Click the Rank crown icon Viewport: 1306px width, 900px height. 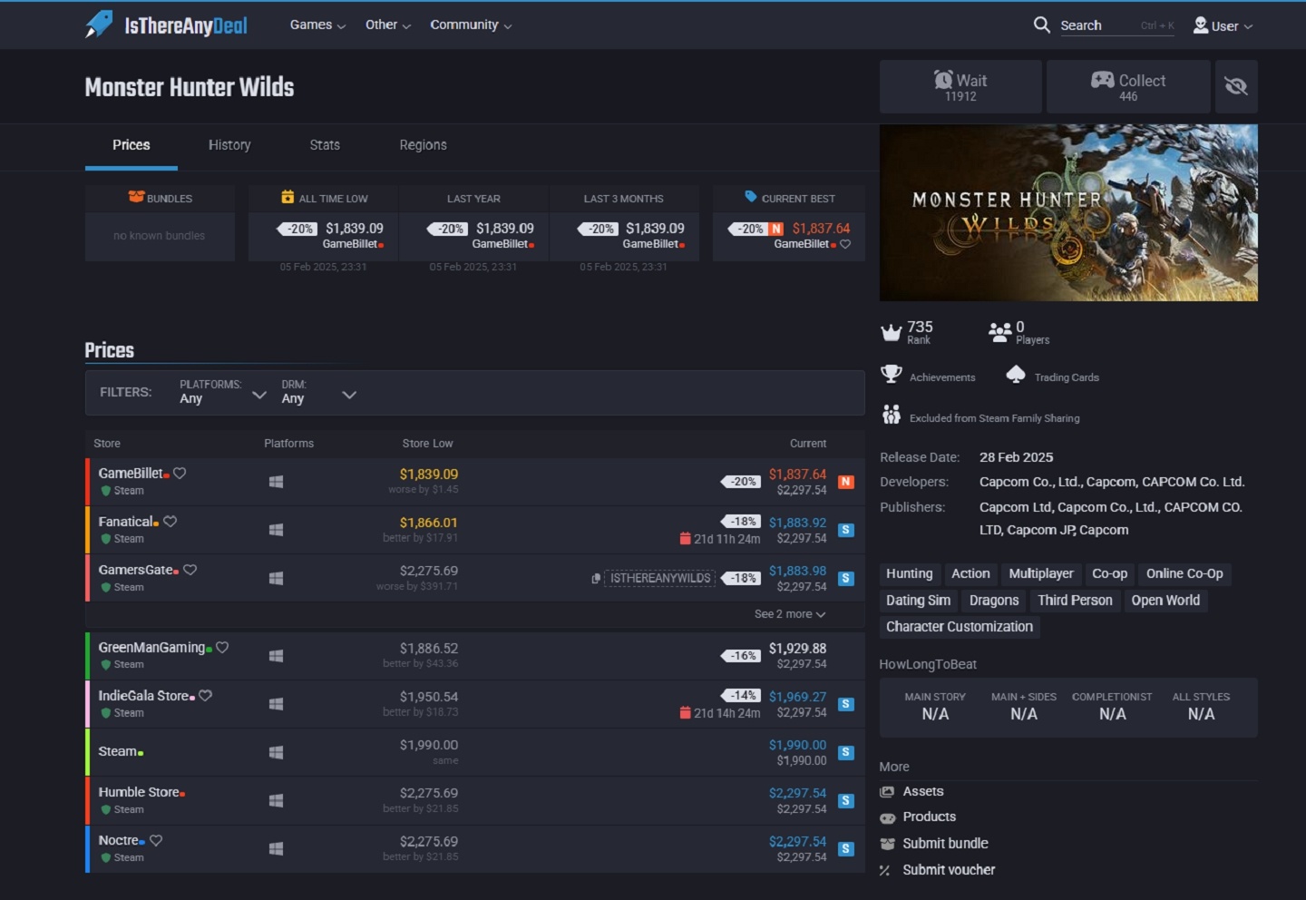891,332
